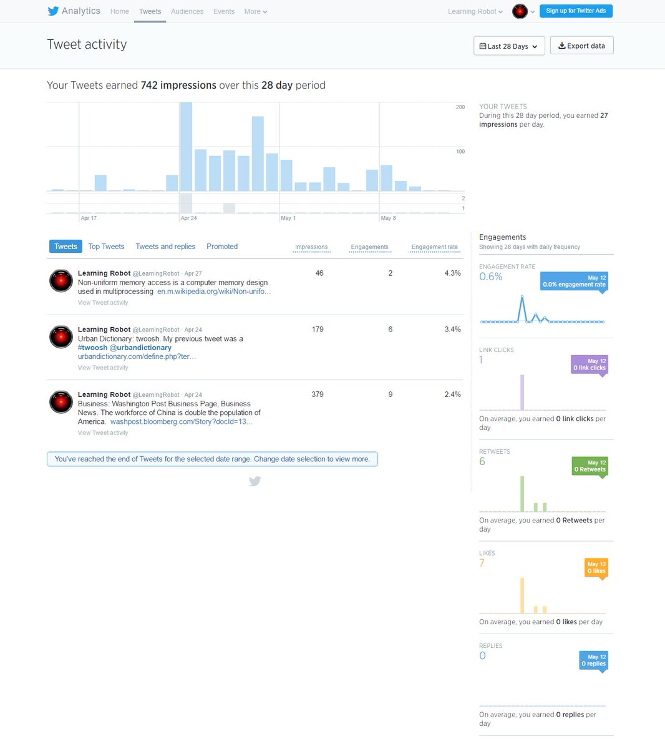Viewport: 665px width, 749px height.
Task: Click the Likes total of 7
Action: point(482,563)
